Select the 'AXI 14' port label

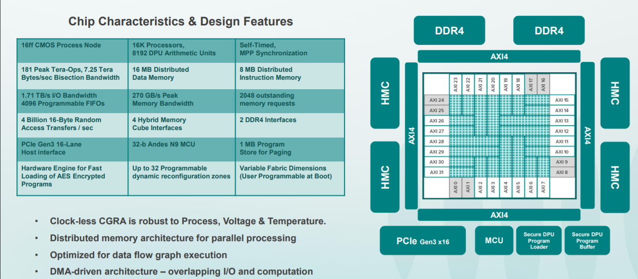click(x=562, y=111)
